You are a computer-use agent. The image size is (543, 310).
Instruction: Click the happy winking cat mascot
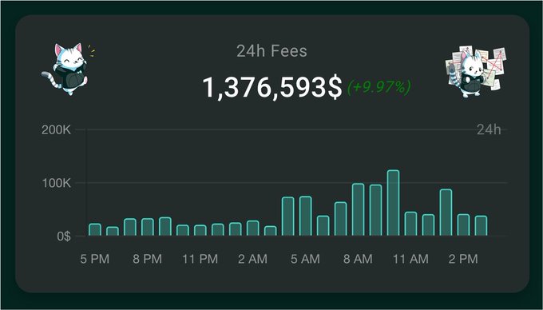[68, 69]
